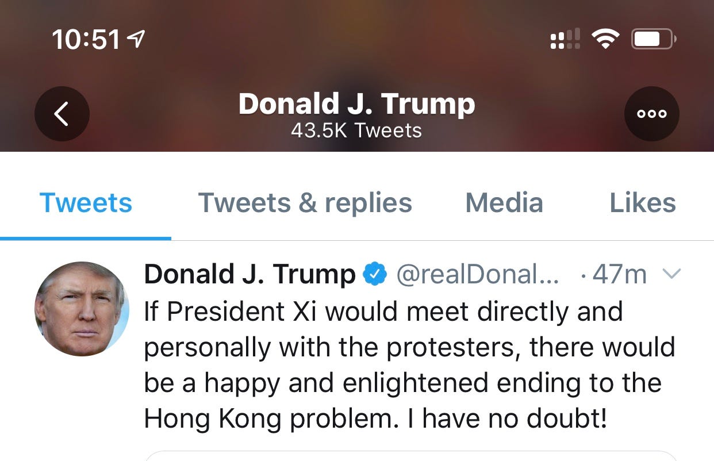Tap the location arrow beside the time
The image size is (714, 461).
[x=135, y=39]
